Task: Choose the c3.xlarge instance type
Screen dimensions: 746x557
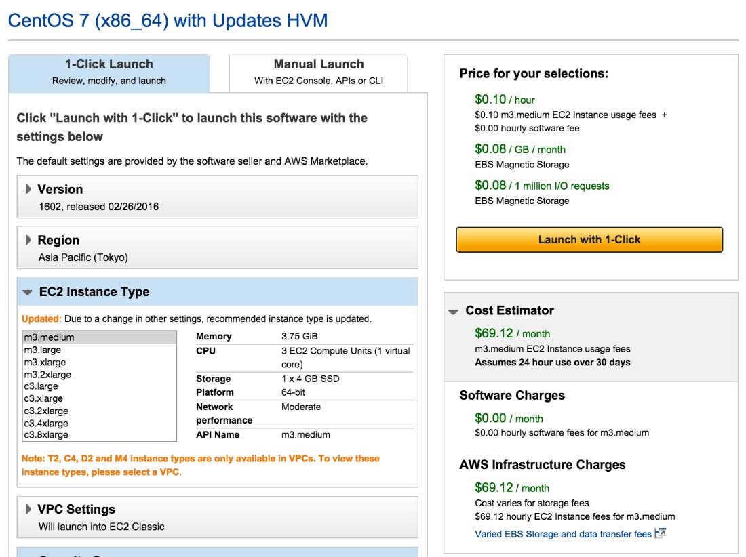Action: coord(43,398)
